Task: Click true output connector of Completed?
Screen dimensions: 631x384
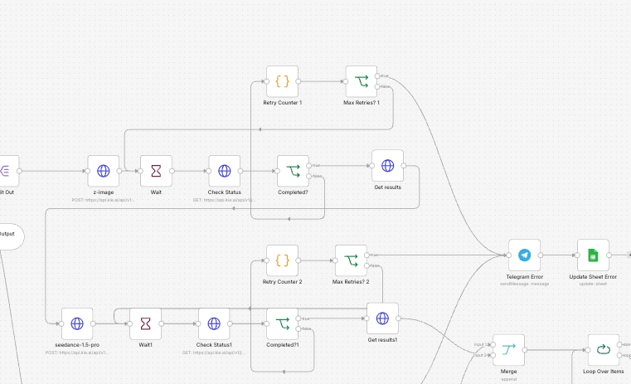Action: coord(308,166)
